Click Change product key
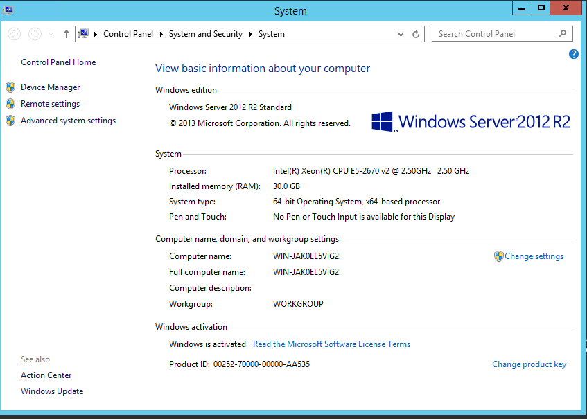 tap(529, 364)
